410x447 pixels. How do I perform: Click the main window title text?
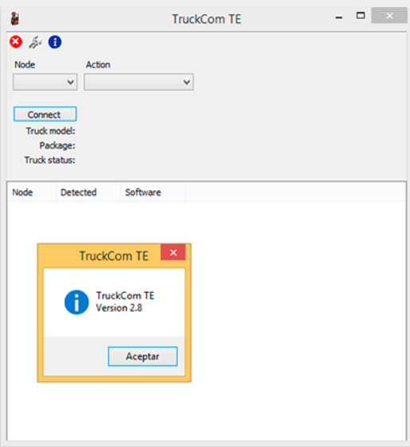point(207,19)
